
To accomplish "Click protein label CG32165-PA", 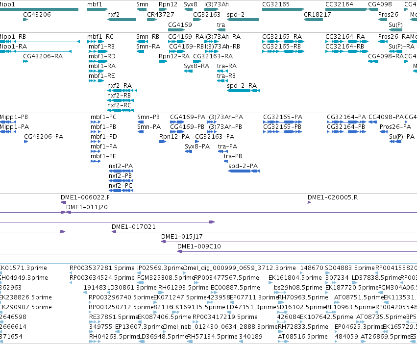I will pyautogui.click(x=283, y=117).
